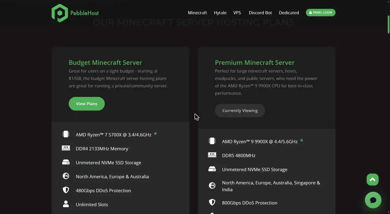Click the page vertical scrollbar thumb
Screen dimensions: 390x214
388,24
